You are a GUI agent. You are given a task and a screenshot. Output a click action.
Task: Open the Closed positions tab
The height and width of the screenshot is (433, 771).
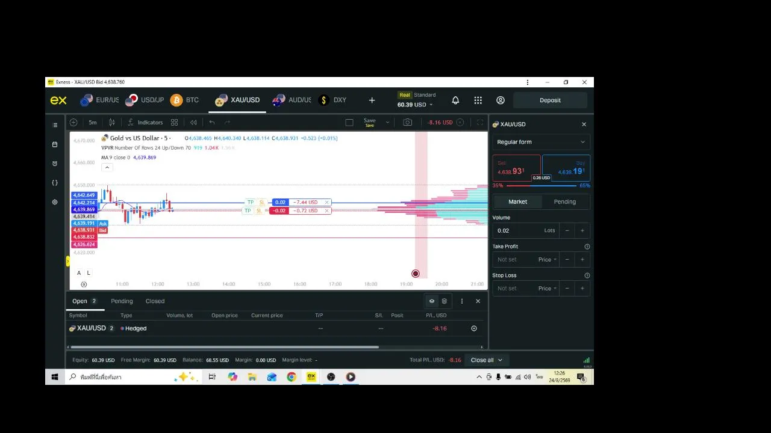coord(155,301)
